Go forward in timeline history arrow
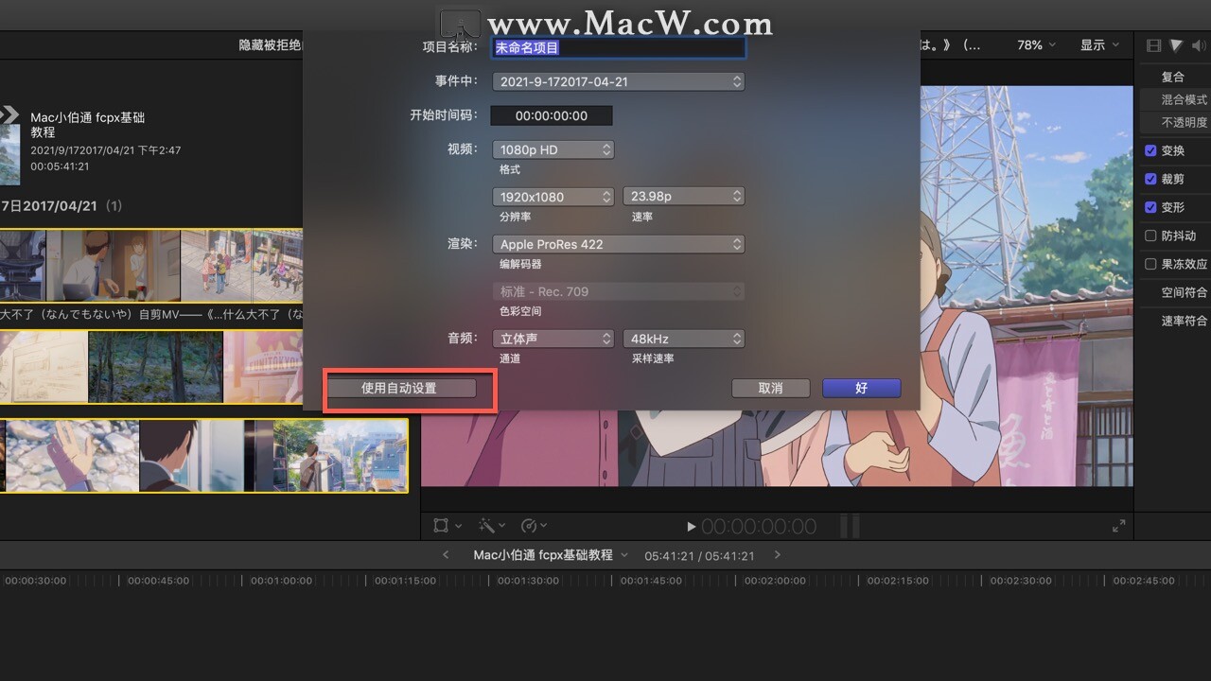 [x=778, y=555]
